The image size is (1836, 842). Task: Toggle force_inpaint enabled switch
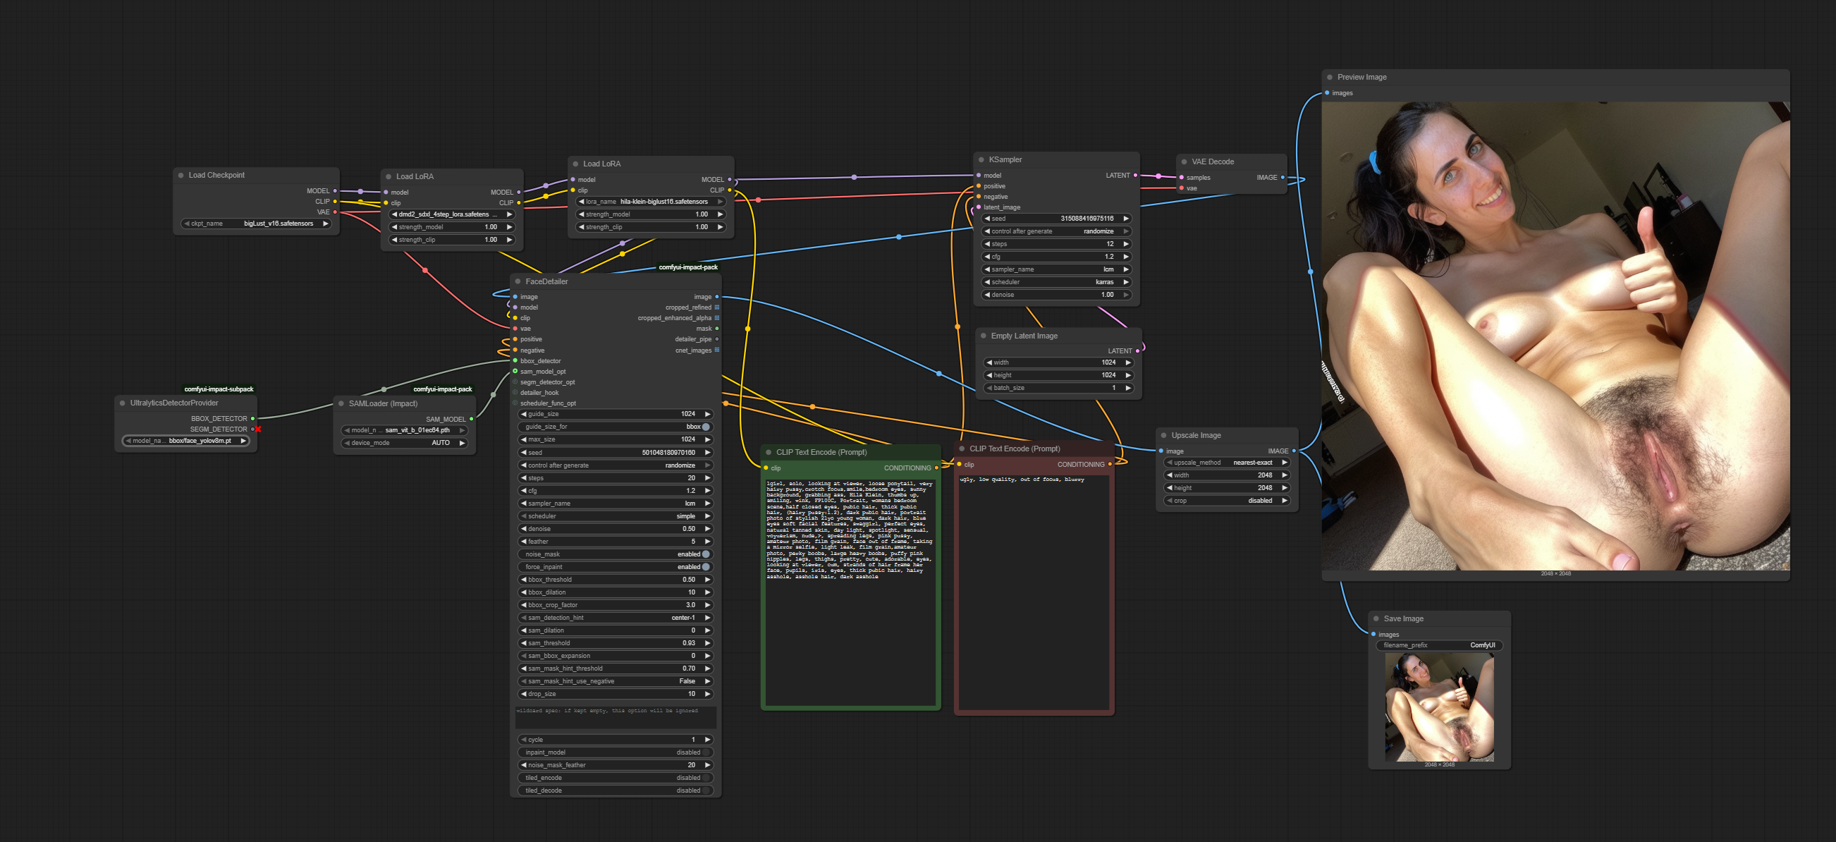pyautogui.click(x=705, y=567)
